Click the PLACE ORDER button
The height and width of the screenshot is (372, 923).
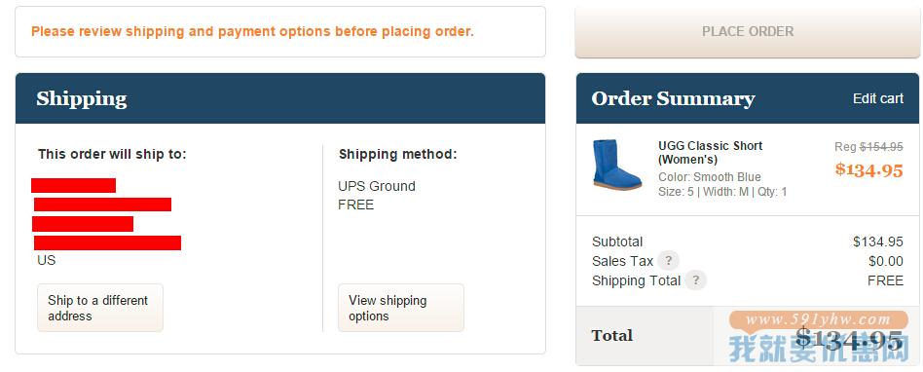748,32
